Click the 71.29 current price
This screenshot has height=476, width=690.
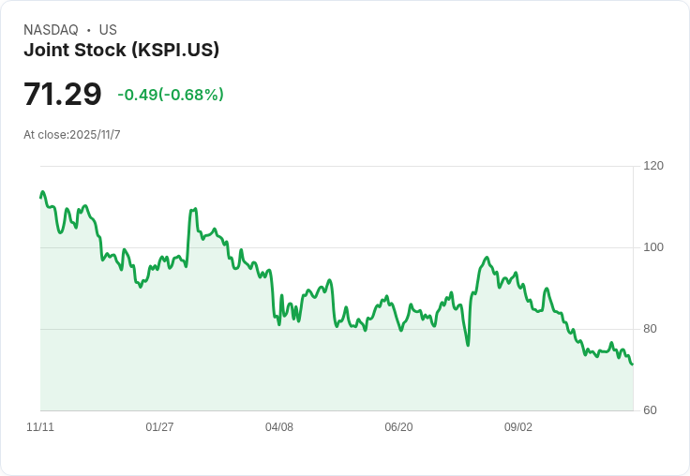(63, 94)
